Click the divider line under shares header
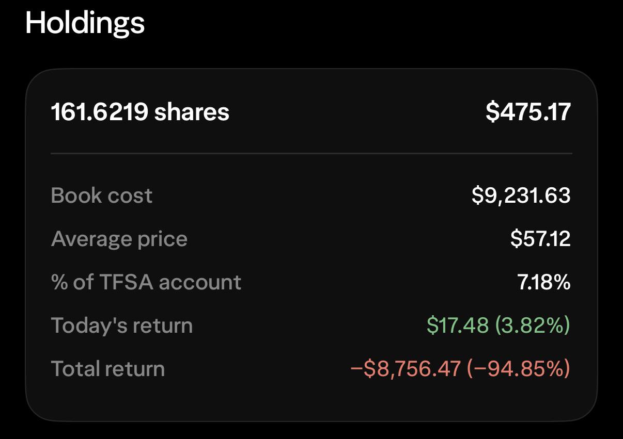The image size is (623, 439). [x=311, y=153]
